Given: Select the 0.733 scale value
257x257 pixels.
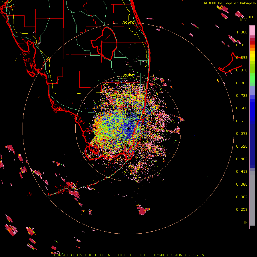Looking at the screenshot, I should tap(242, 96).
